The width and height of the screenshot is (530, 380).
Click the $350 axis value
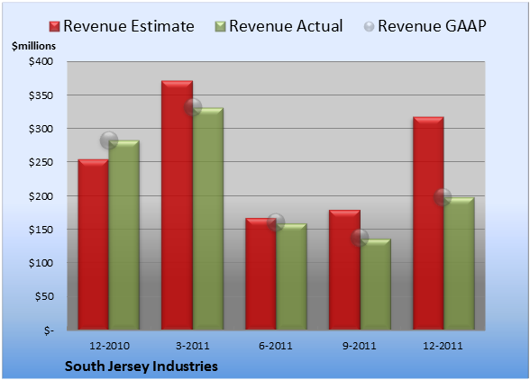pyautogui.click(x=41, y=95)
